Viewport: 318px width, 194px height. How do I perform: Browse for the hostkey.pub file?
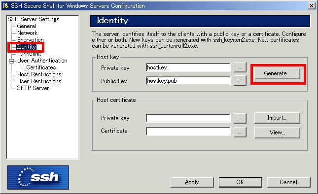240,81
